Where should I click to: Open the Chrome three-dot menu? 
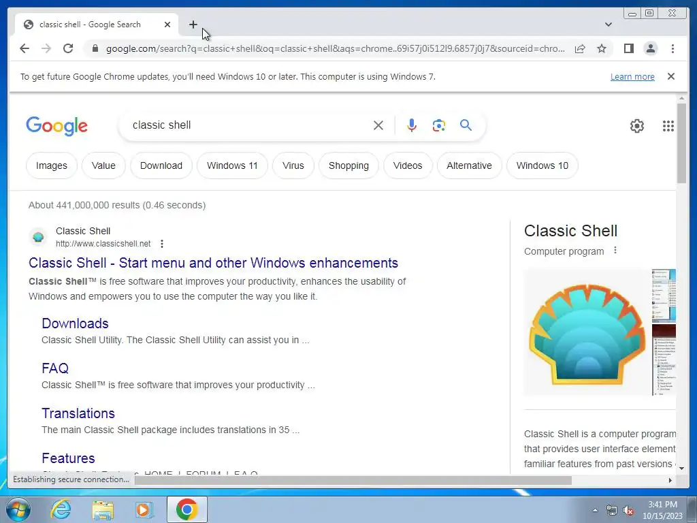[672, 48]
